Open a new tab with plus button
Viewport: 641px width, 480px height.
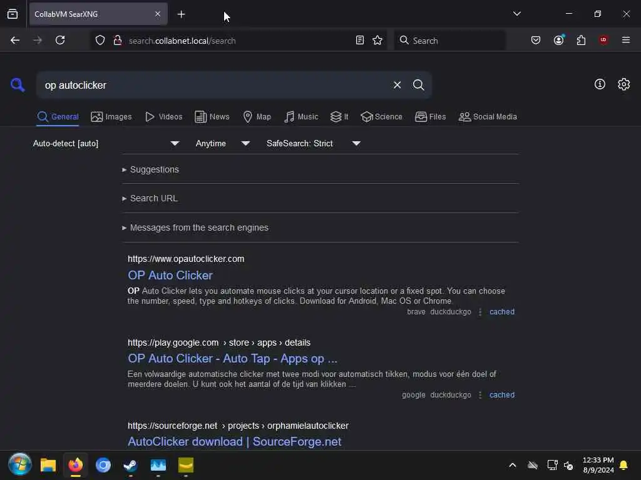pos(181,14)
